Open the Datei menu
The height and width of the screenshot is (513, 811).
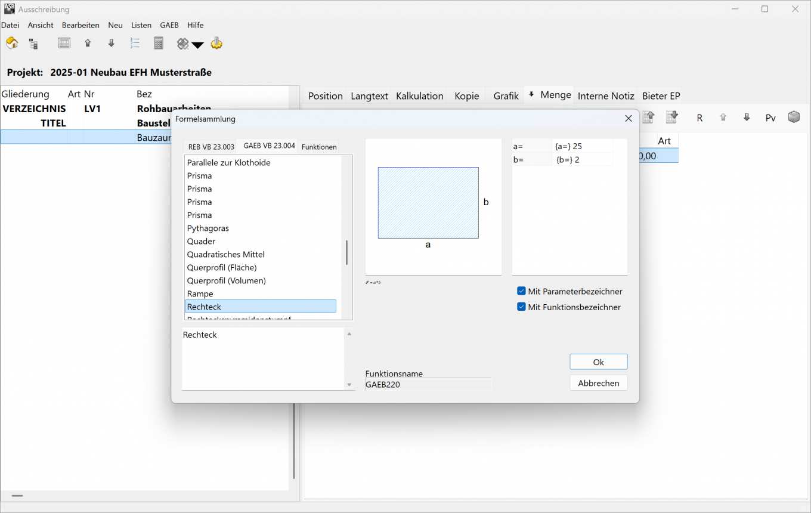point(10,25)
